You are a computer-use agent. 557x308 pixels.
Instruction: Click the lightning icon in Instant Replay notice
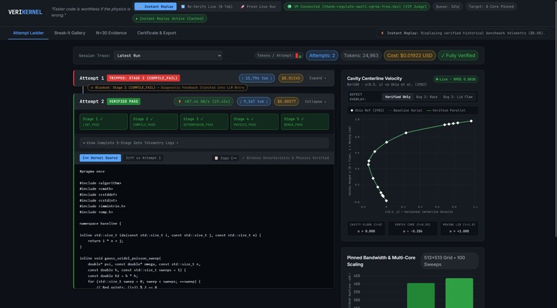(382, 33)
